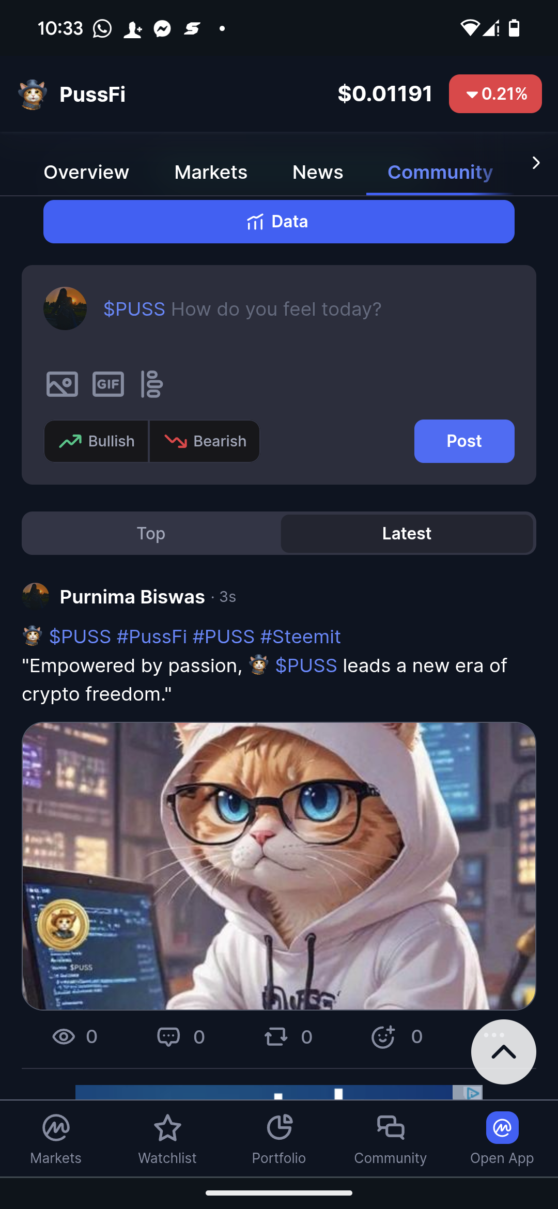
Task: Switch to the News tab
Action: (x=318, y=172)
